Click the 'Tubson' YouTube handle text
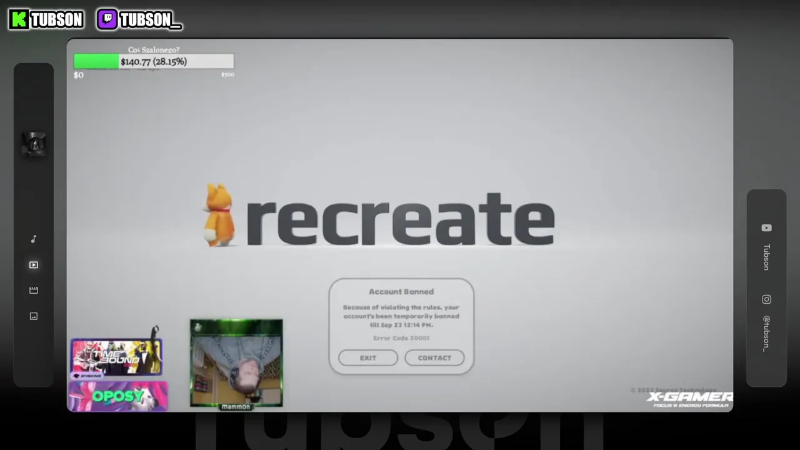 (766, 257)
